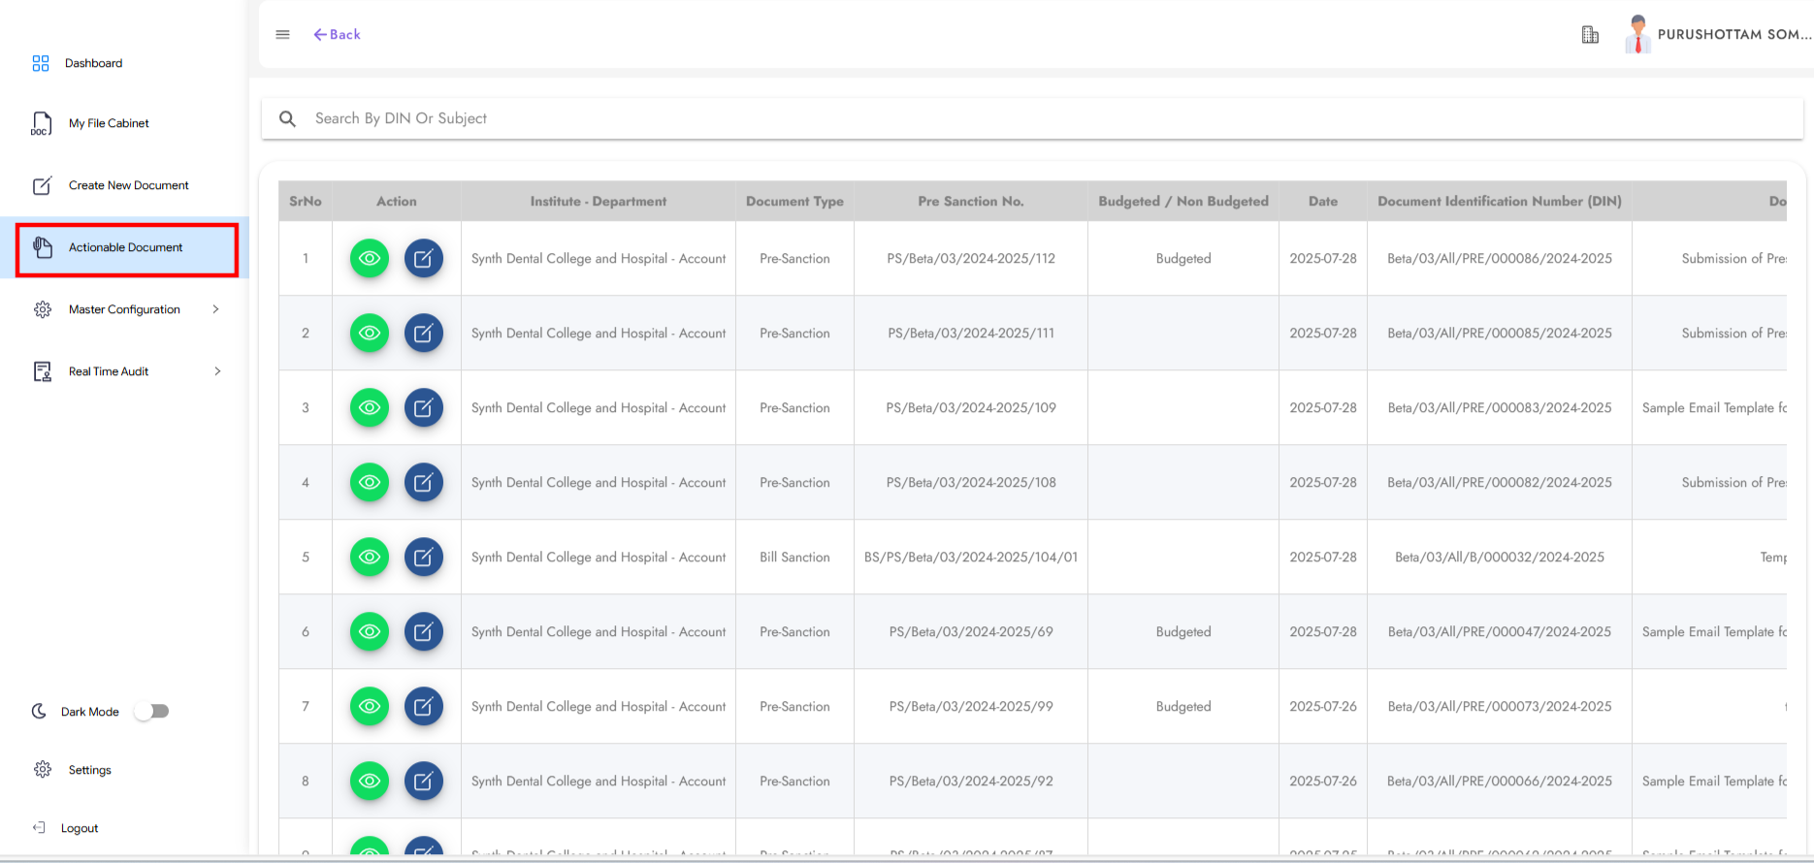Expand Master Configuration submenu arrow
This screenshot has height=863, width=1814.
215,309
